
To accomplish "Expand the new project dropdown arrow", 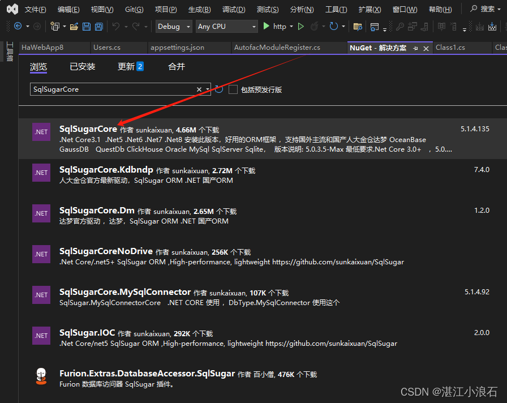I will 65,27.
